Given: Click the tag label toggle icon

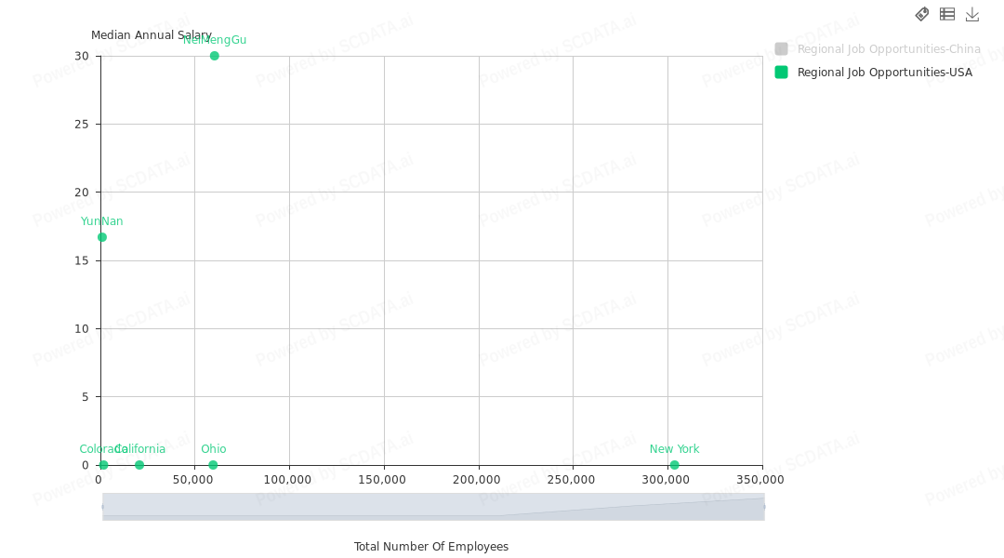Looking at the screenshot, I should tap(922, 14).
